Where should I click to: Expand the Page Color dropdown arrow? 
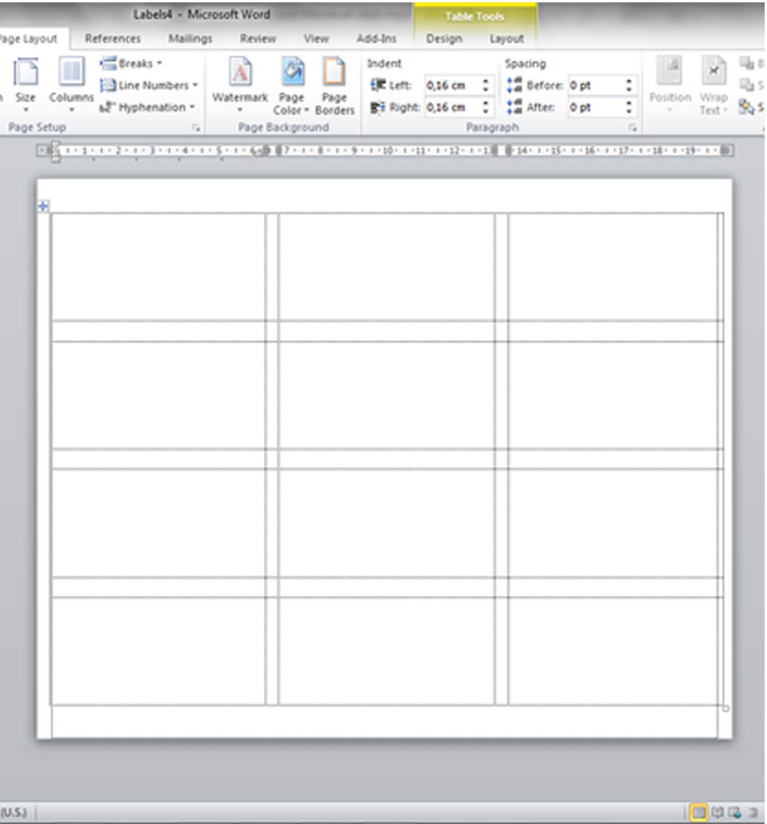click(306, 110)
